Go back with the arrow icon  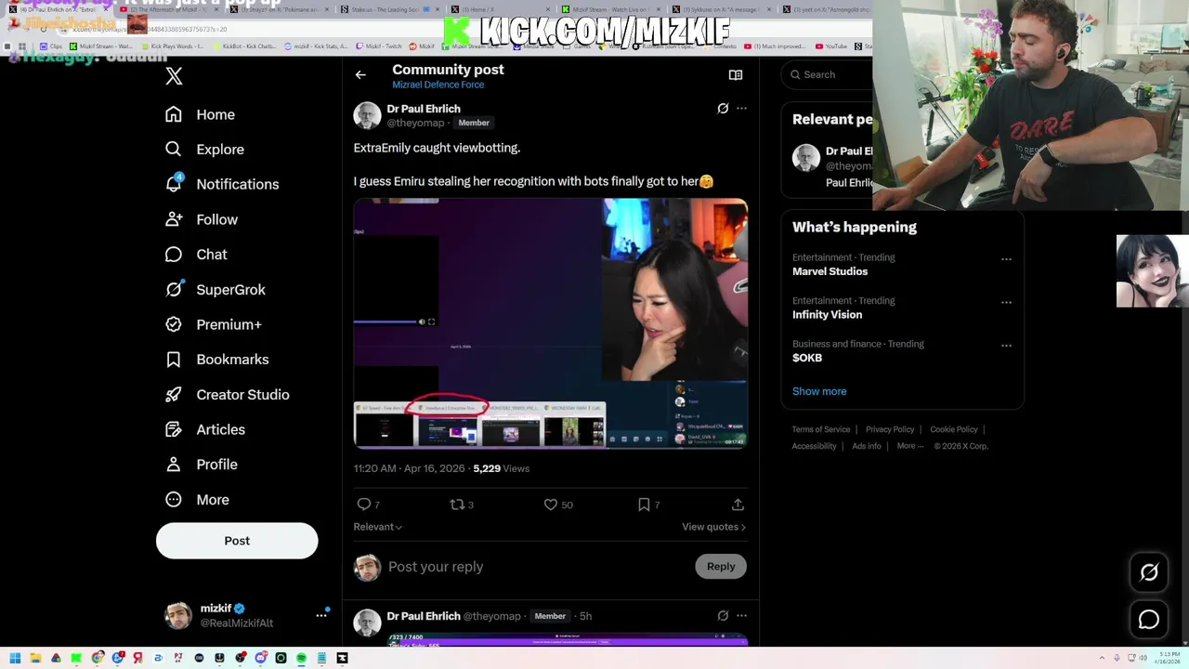pyautogui.click(x=360, y=75)
